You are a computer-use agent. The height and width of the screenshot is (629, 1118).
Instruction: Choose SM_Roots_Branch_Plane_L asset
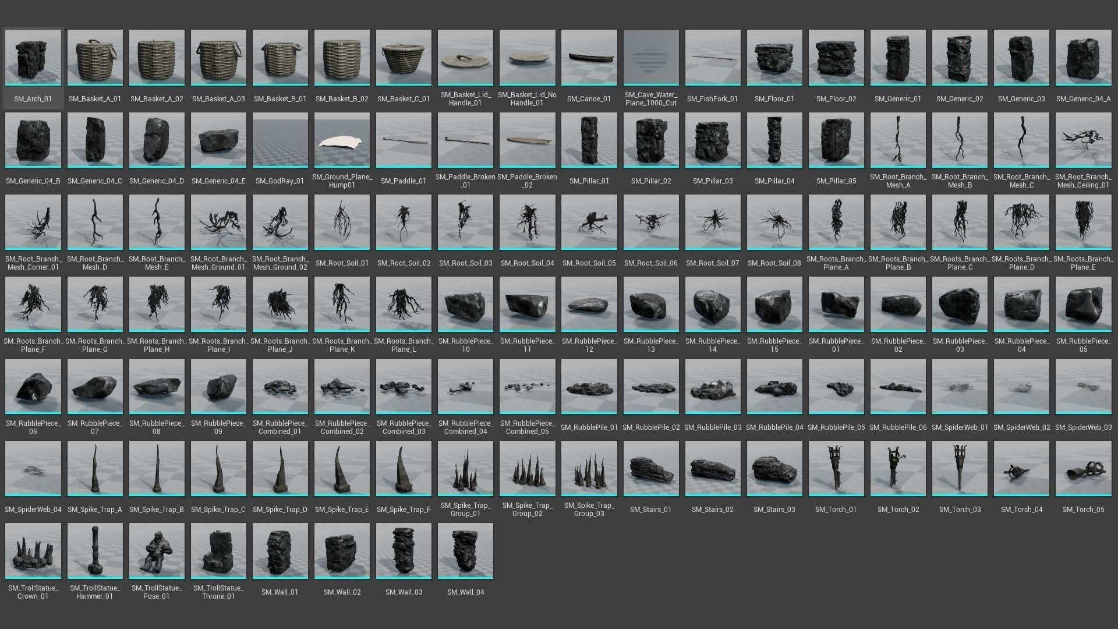tap(404, 304)
